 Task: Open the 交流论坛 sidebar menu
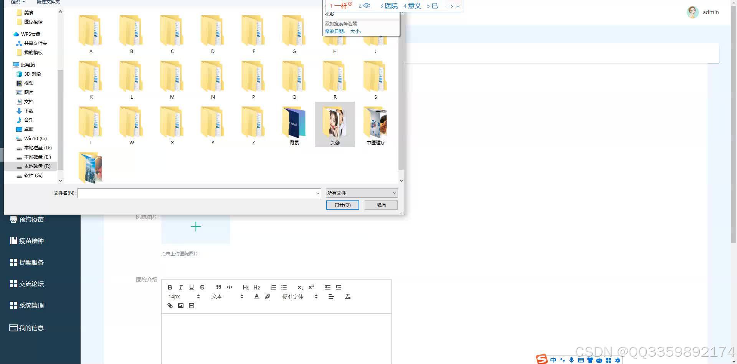[27, 284]
